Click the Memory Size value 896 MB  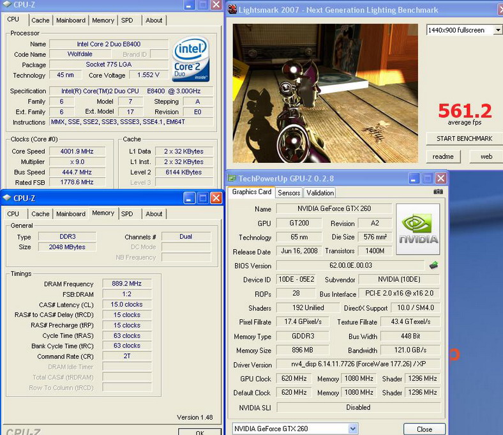pyautogui.click(x=303, y=350)
